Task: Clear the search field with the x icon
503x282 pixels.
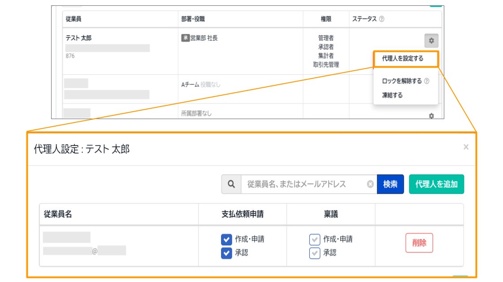Action: pyautogui.click(x=370, y=184)
